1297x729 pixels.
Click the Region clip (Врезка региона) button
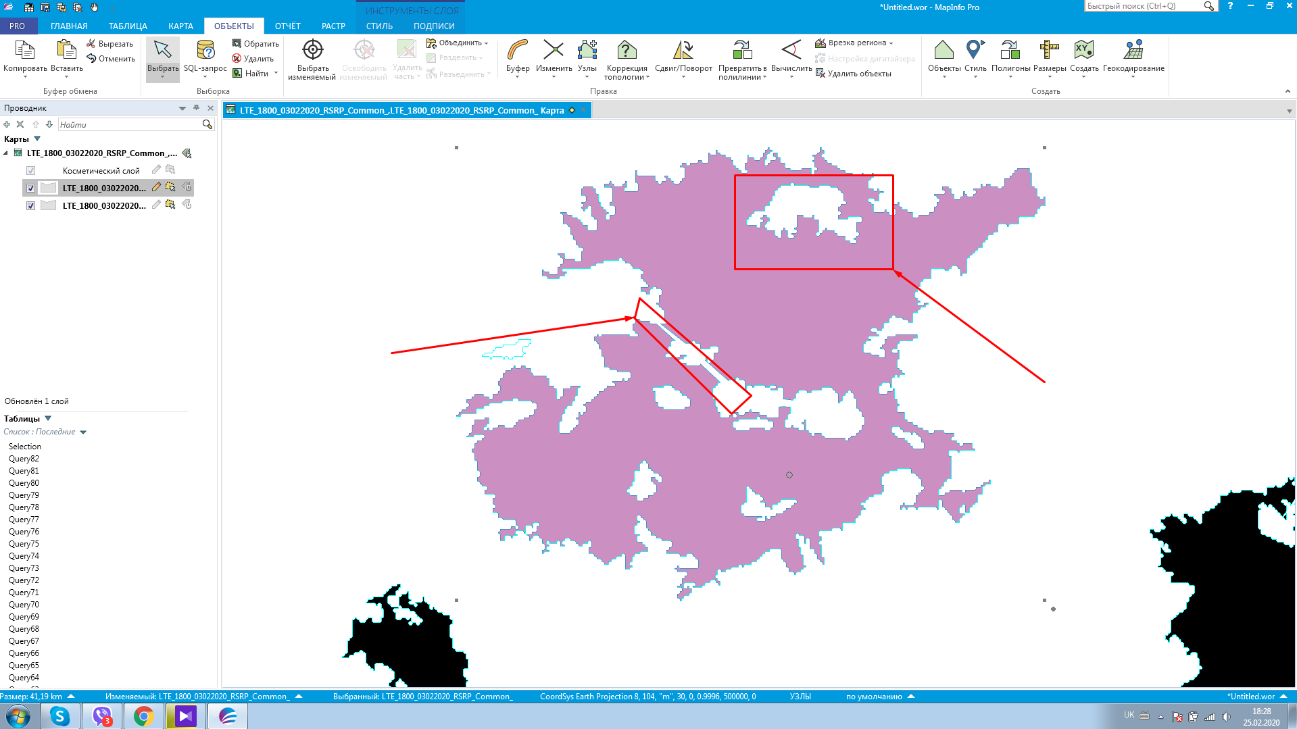(854, 43)
